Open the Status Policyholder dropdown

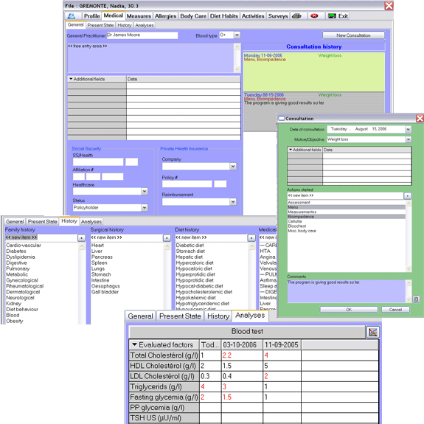point(145,208)
